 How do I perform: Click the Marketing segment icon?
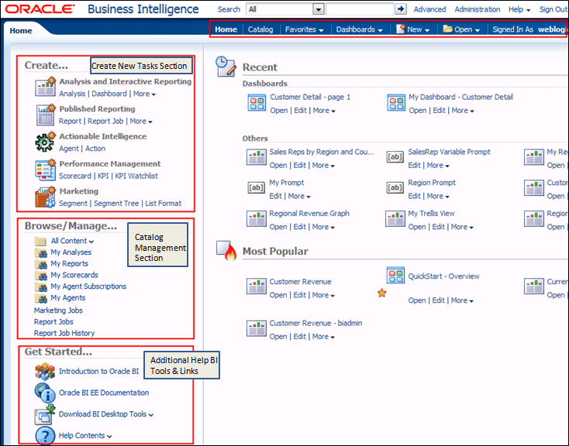pos(46,197)
